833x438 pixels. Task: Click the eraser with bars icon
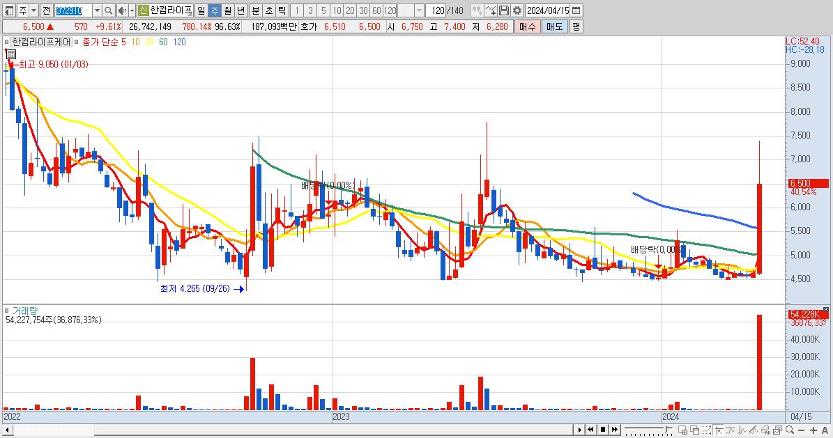coord(765,430)
